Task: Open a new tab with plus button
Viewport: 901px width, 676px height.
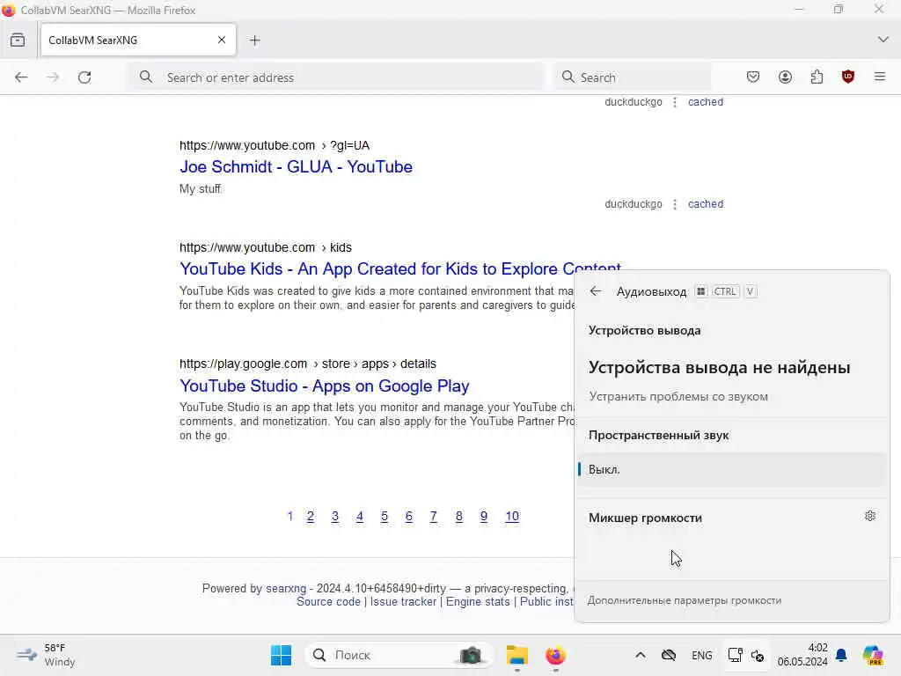Action: pyautogui.click(x=255, y=40)
